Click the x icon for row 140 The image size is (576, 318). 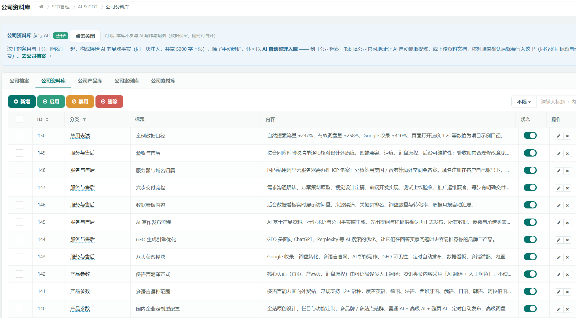point(567,309)
